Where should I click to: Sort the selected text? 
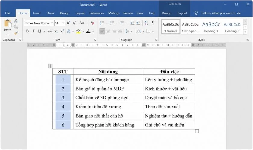(146, 23)
